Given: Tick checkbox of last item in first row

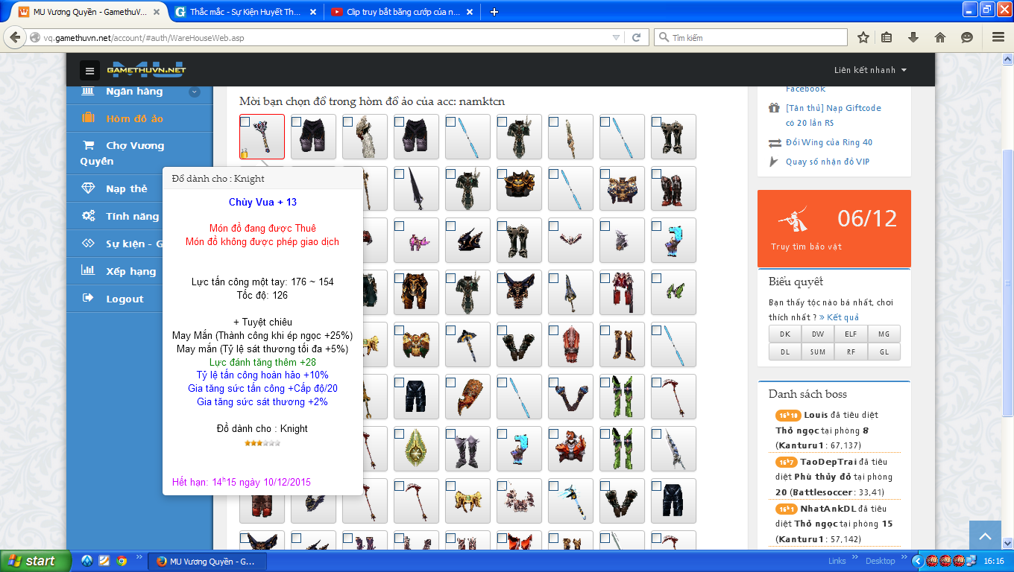Looking at the screenshot, I should pos(657,121).
